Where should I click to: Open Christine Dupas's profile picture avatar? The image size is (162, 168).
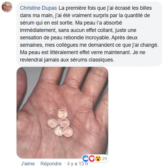click(7, 7)
